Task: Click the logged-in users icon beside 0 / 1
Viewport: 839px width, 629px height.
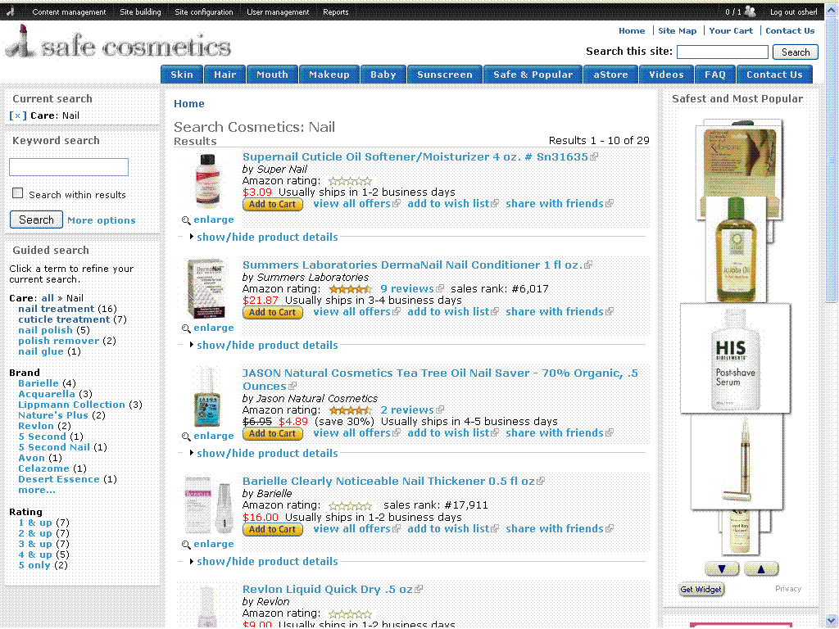Action: pos(751,11)
